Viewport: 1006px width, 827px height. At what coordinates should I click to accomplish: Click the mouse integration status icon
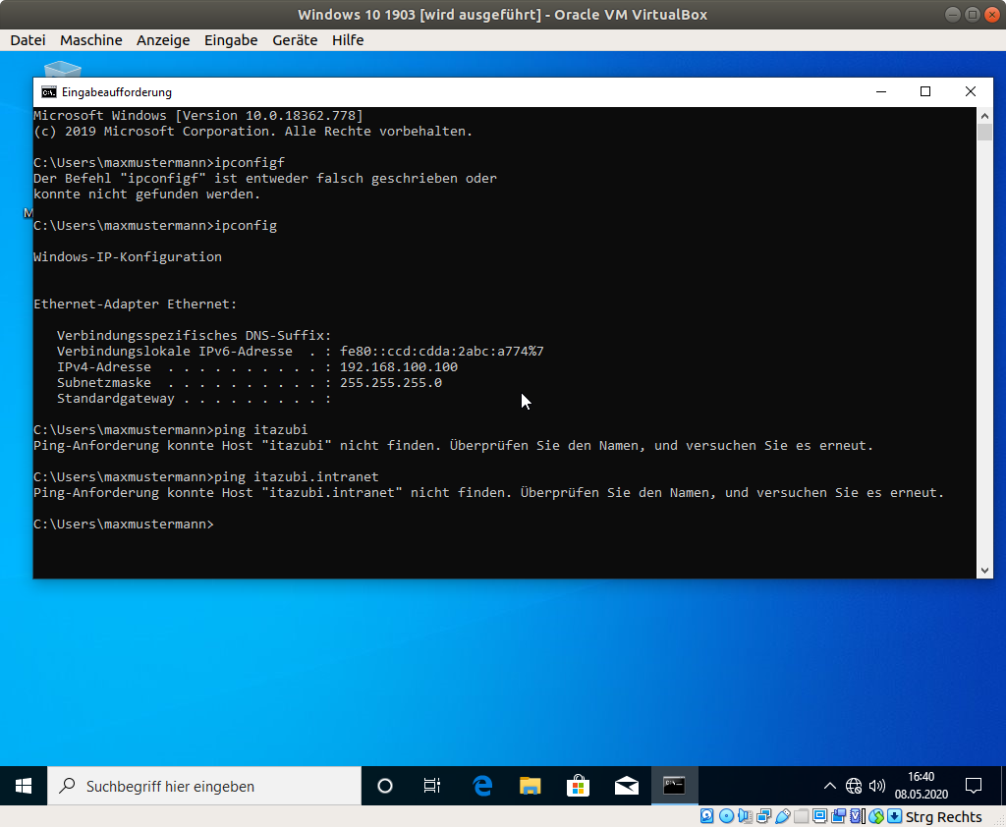click(x=876, y=815)
